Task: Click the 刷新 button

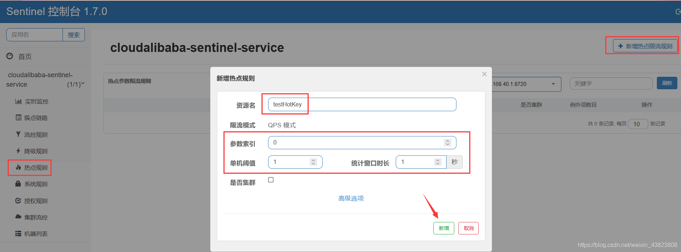Action: [667, 83]
